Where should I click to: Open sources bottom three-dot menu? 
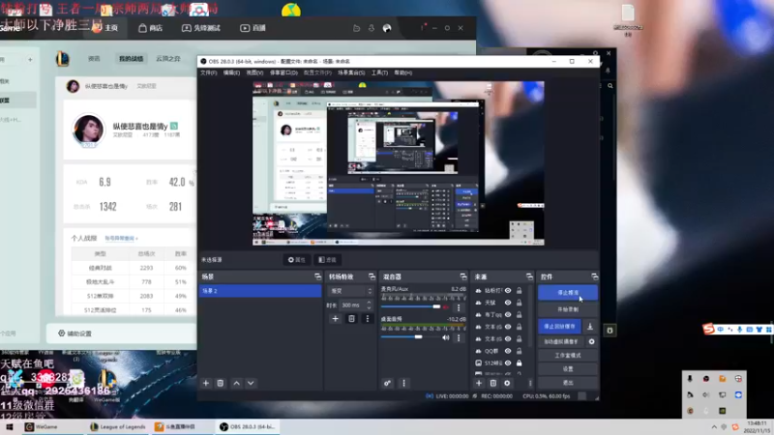tap(530, 383)
